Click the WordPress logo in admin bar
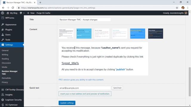191x107 pixels. (3, 13)
